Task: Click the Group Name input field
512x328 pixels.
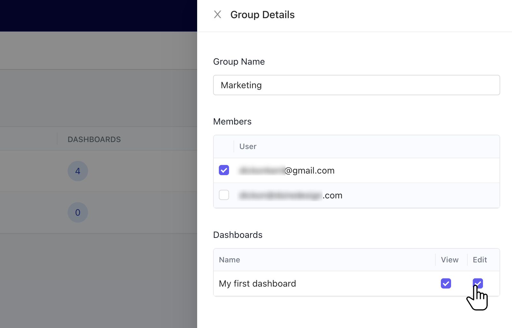Action: pos(356,85)
